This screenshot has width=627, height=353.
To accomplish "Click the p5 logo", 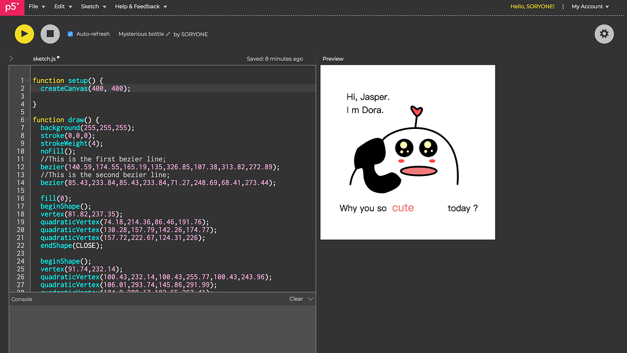I will (x=11, y=7).
